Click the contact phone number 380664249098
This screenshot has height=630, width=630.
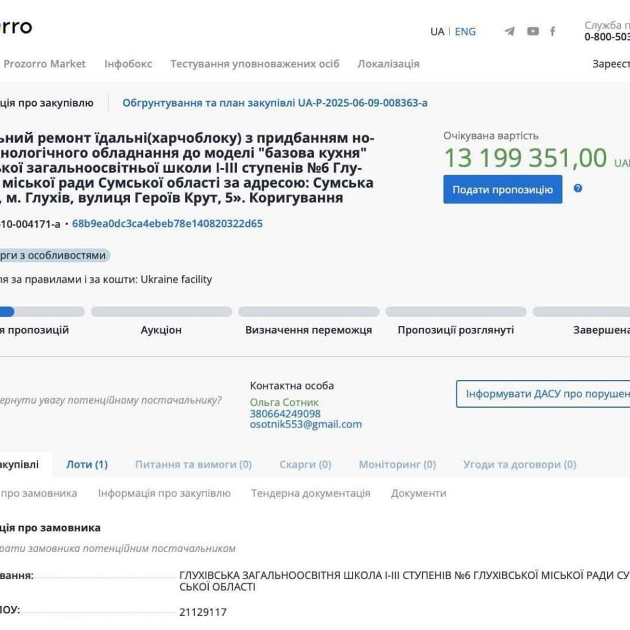coord(285,413)
